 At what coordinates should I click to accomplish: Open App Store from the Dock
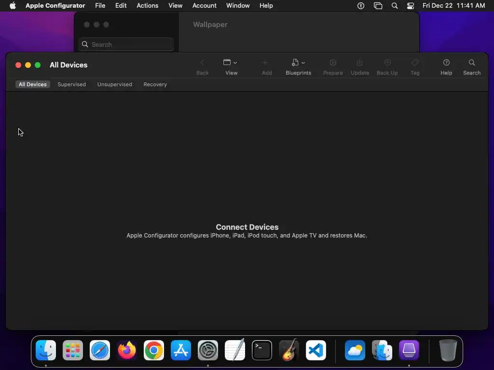(181, 350)
